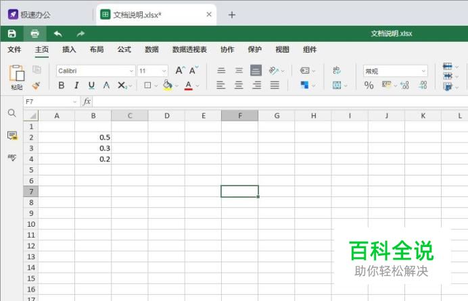468x301 pixels.
Task: Redo the last action
Action: [80, 34]
